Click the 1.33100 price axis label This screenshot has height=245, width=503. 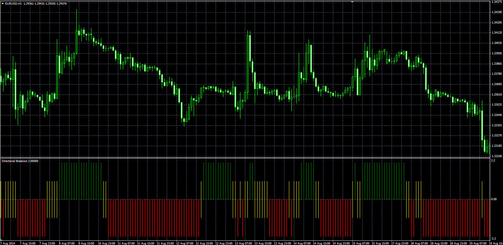[x=497, y=156]
